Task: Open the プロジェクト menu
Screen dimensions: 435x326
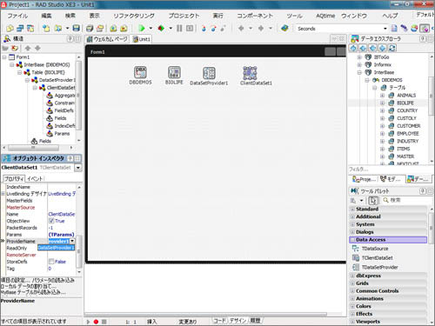Action: click(184, 16)
